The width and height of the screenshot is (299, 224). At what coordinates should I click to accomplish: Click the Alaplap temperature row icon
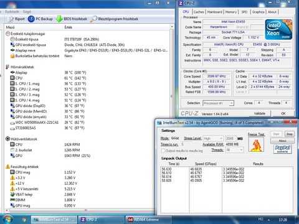pos(12,72)
